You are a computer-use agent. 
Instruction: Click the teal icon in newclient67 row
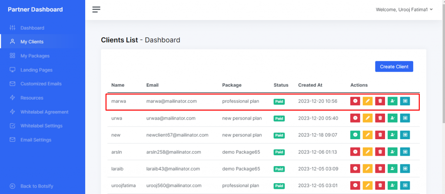pos(405,135)
